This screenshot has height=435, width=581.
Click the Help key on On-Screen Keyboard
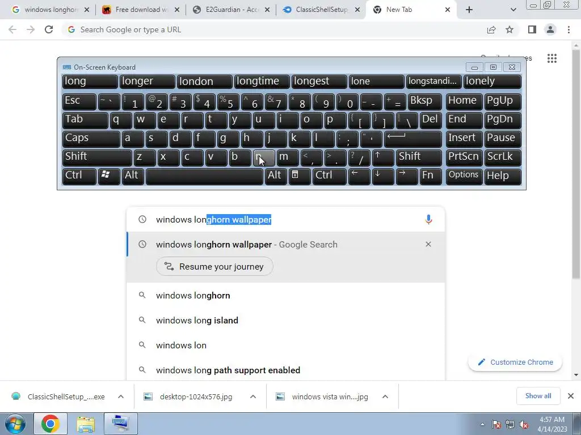[x=503, y=177]
